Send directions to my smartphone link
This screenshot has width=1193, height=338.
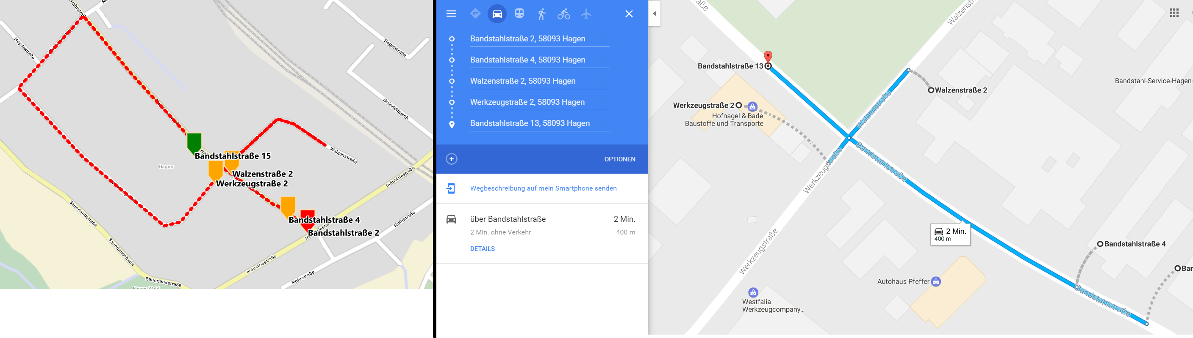coord(543,188)
